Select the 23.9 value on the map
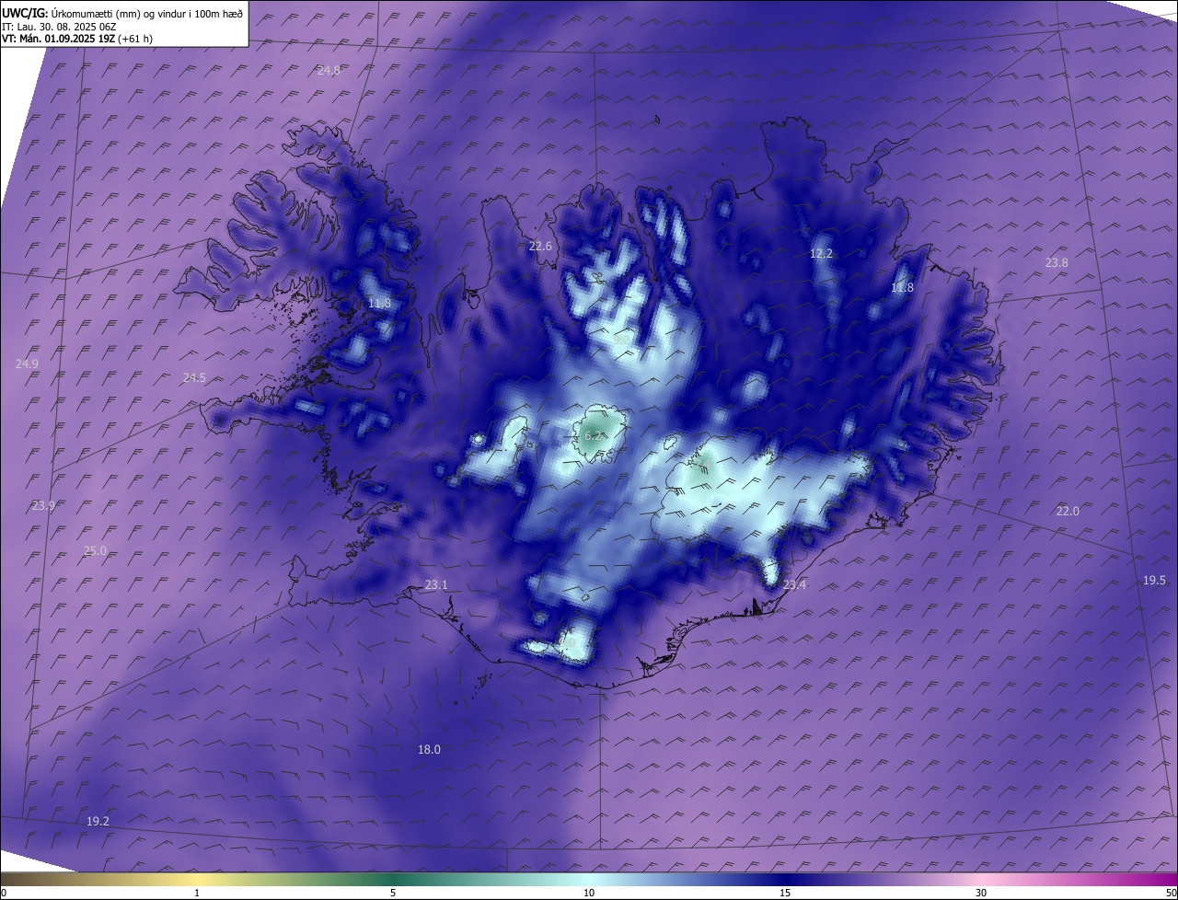This screenshot has width=1178, height=900. (43, 505)
